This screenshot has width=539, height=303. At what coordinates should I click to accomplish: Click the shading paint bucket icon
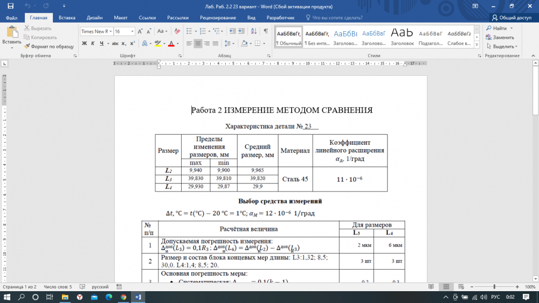pos(244,44)
